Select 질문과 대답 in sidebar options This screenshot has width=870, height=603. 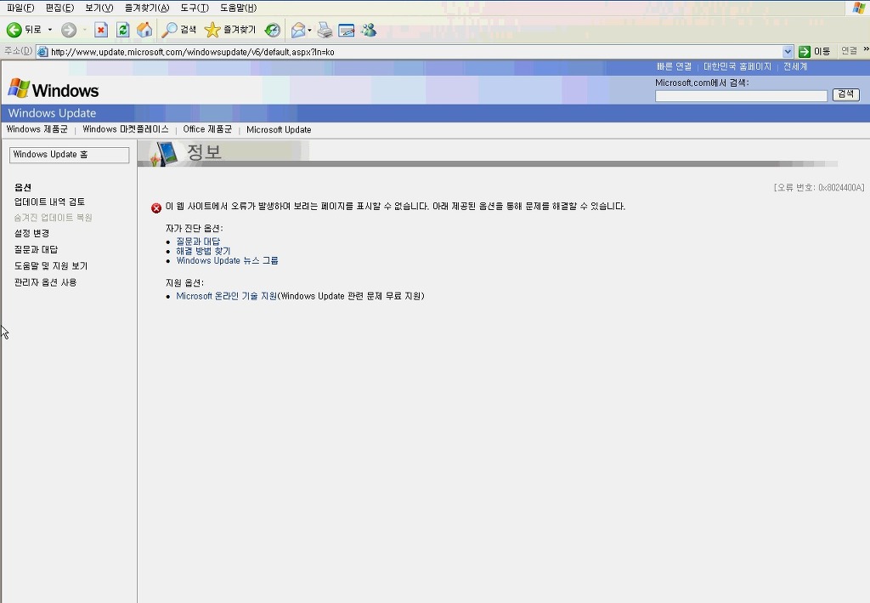(36, 250)
